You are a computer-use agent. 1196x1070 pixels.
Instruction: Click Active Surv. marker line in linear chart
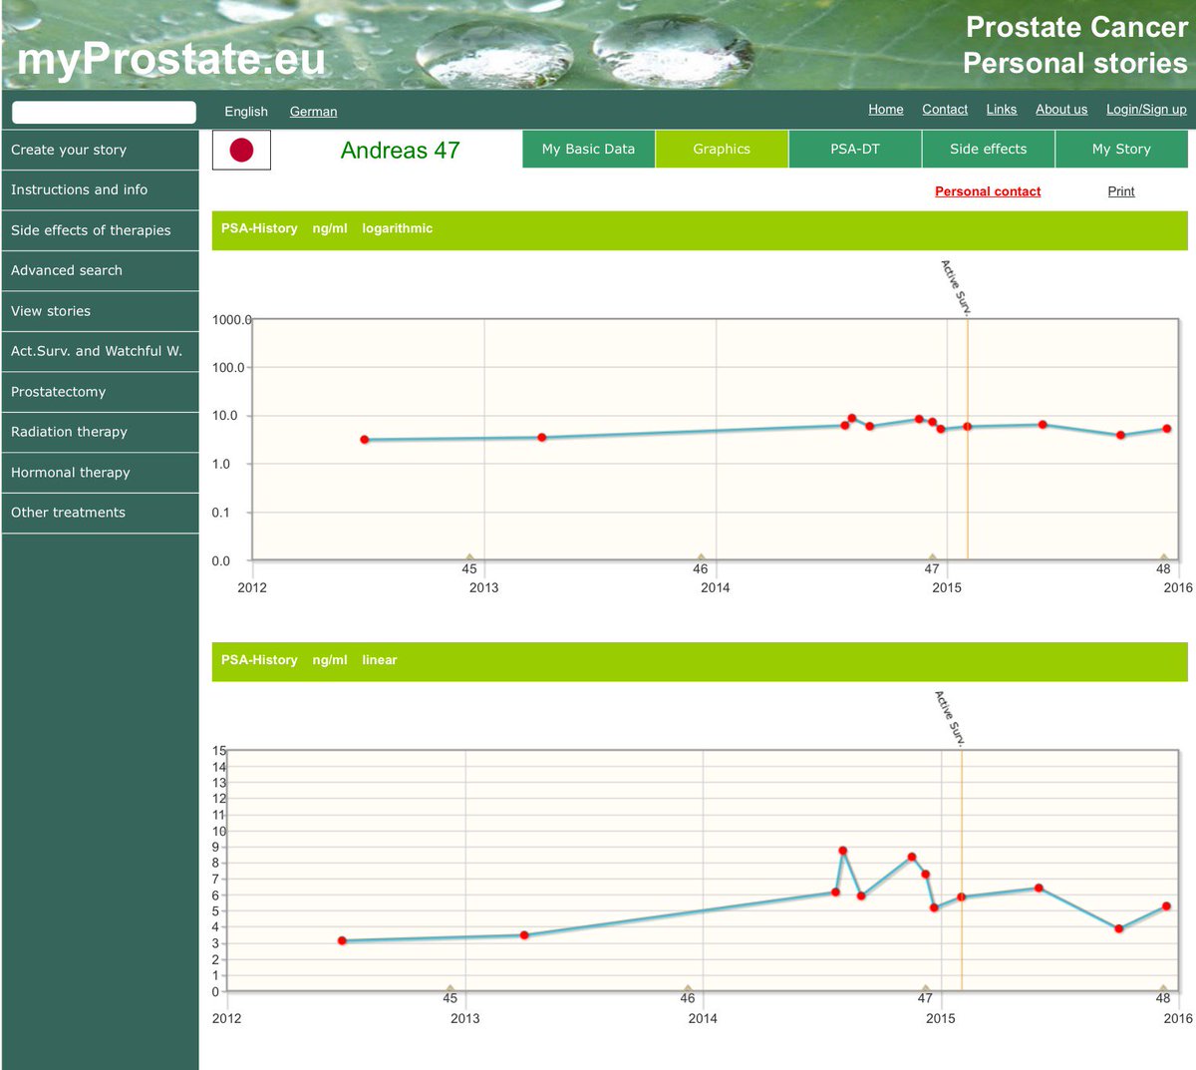coord(962,870)
